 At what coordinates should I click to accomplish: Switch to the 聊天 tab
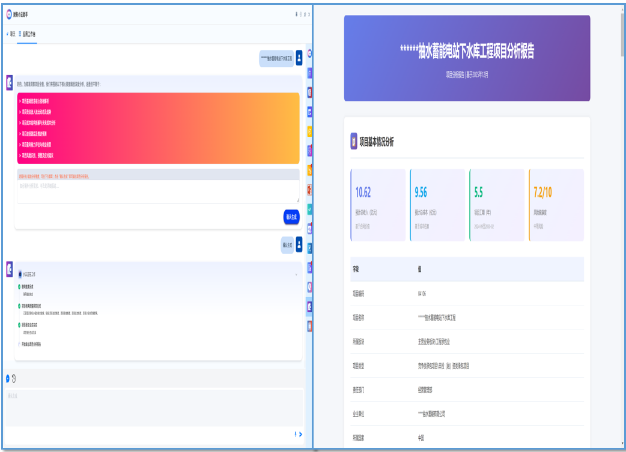tap(11, 34)
